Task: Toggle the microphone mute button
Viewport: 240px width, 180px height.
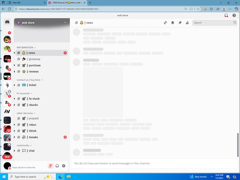Action: point(50,166)
